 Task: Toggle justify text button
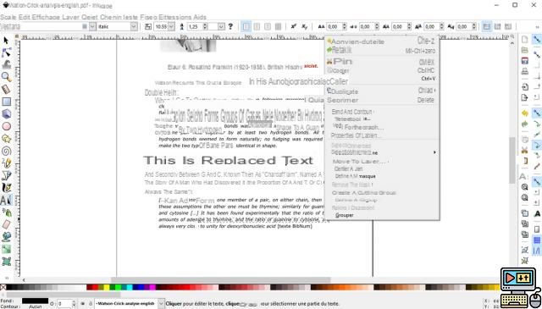(278, 26)
